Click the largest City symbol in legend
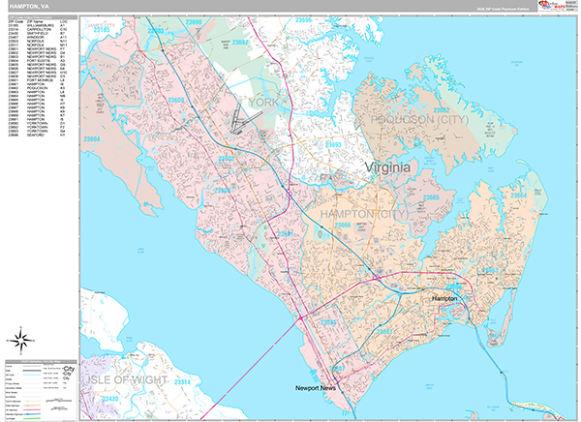Viewport: 581px width, 422px height. 69,369
